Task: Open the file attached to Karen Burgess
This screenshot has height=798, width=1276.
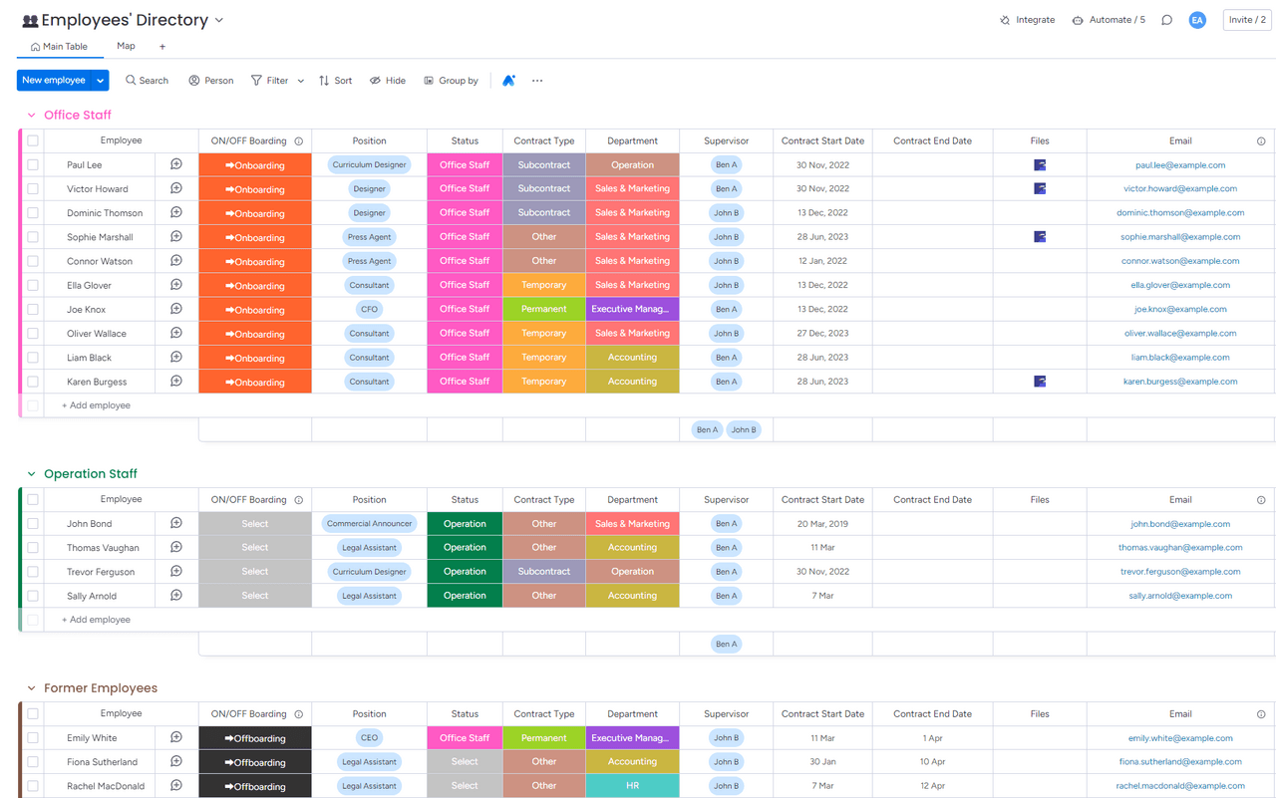Action: [1040, 382]
